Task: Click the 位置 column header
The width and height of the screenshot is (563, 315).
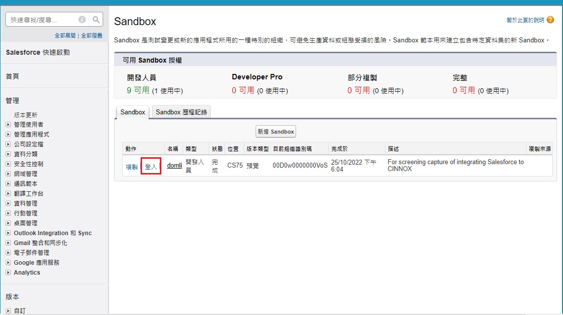Action: [x=233, y=149]
